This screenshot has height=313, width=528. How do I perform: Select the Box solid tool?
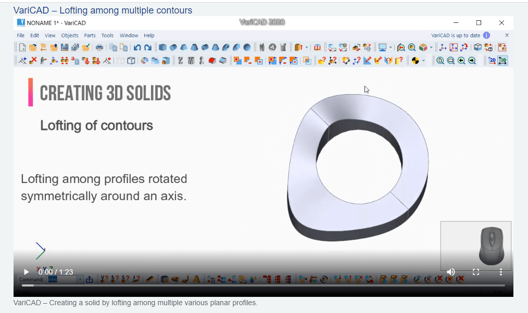[162, 47]
